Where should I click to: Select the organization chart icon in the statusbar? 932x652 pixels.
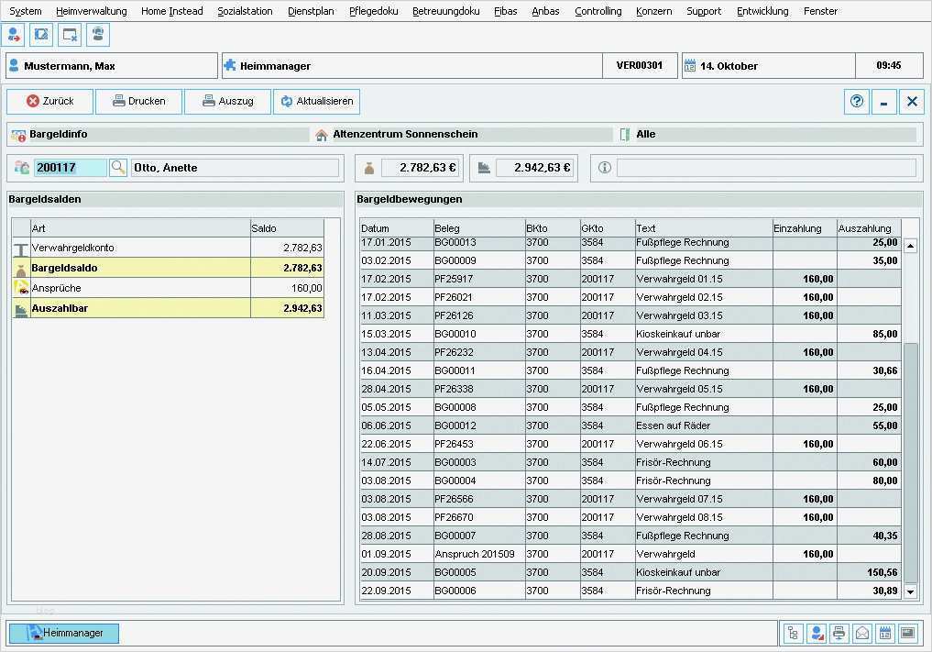[x=793, y=633]
